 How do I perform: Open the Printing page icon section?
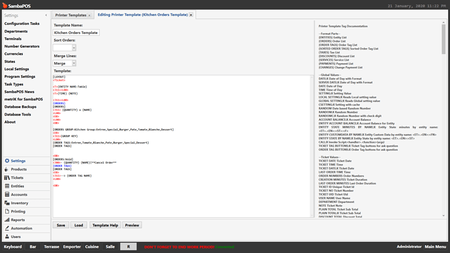(7, 211)
